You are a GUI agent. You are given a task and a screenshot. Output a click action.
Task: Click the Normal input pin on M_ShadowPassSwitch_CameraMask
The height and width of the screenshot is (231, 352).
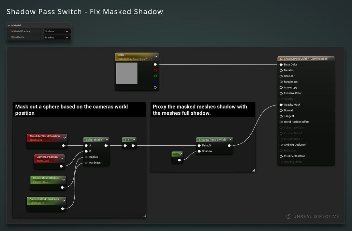pos(282,110)
